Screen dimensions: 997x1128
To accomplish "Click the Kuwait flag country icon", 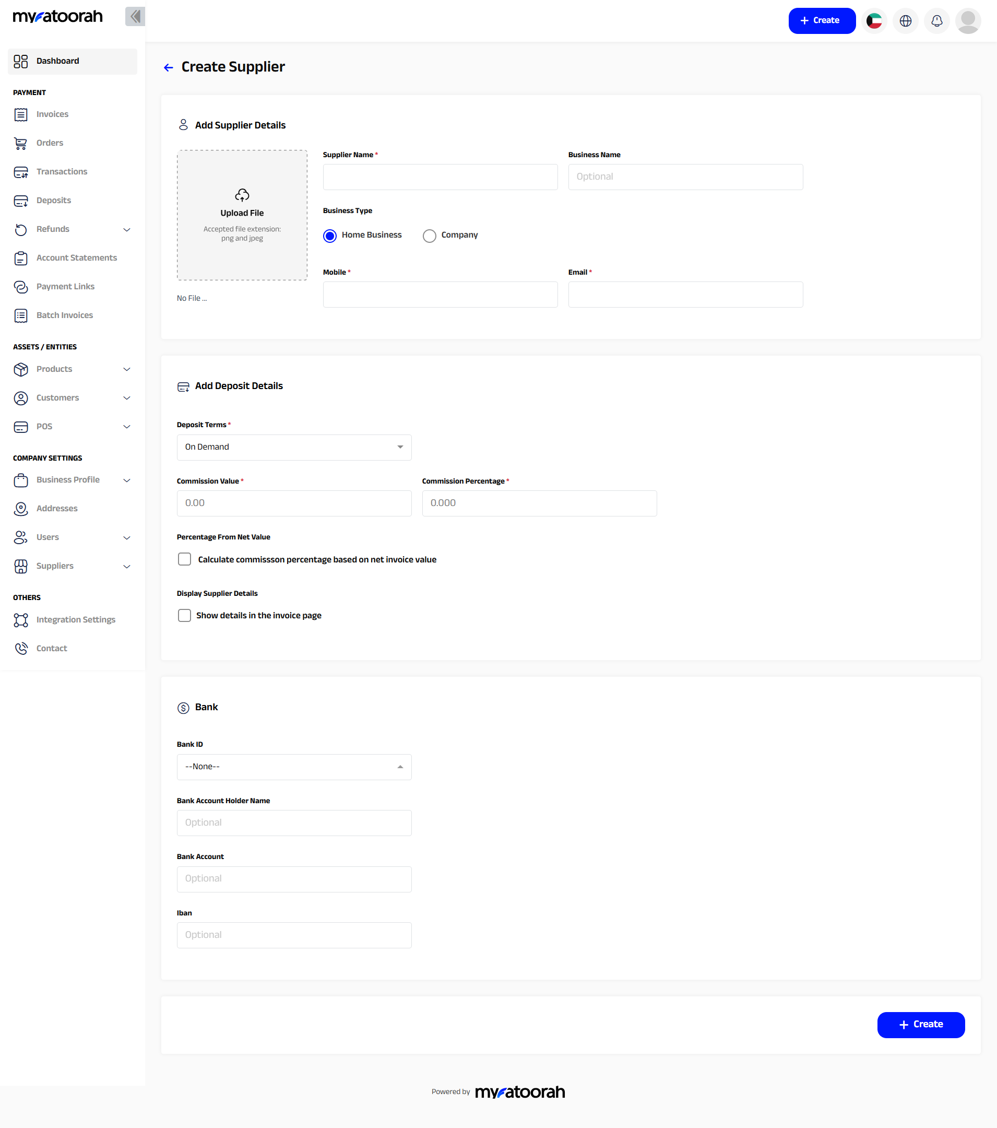I will click(x=874, y=21).
